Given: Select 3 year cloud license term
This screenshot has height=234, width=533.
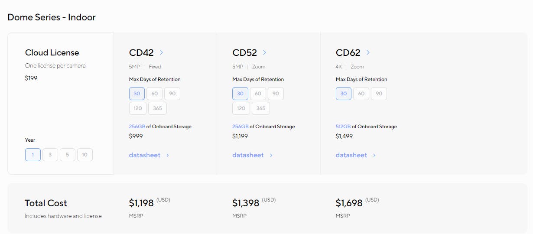Looking at the screenshot, I should click(x=50, y=155).
